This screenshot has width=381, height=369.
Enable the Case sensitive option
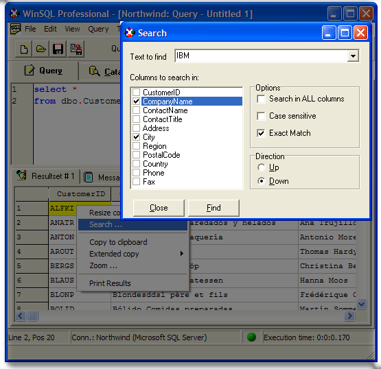pos(262,116)
